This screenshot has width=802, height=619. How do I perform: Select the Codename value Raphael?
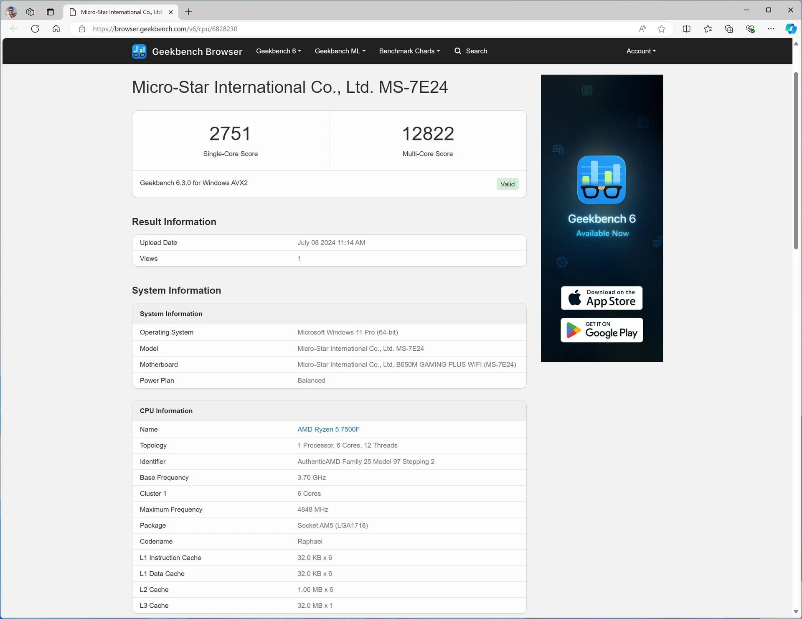pos(310,541)
